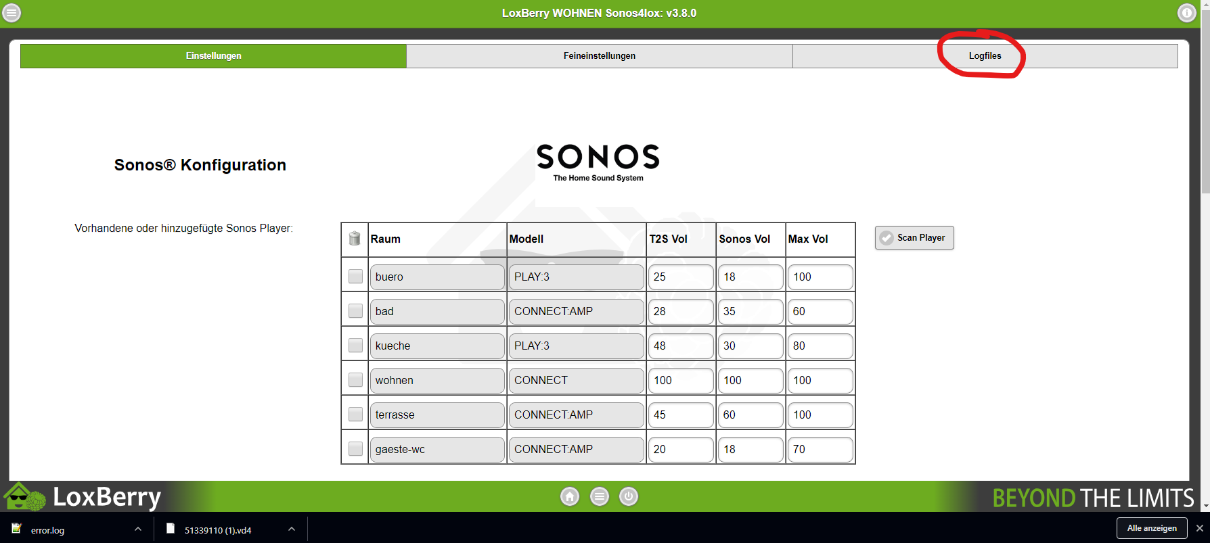Click the Scan Player button
Viewport: 1210px width, 543px height.
(x=914, y=238)
